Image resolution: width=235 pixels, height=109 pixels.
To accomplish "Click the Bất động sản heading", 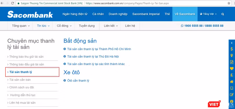I will (x=80, y=41).
